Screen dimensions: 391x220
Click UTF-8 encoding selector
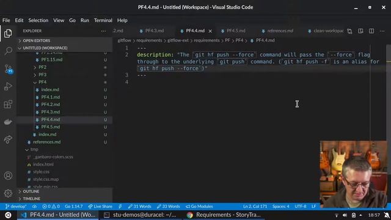(x=300, y=207)
